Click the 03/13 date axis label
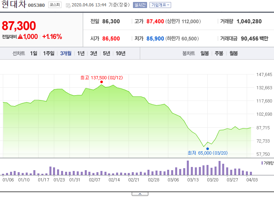Viewport: 274px width, 197px height. pyautogui.click(x=193, y=180)
